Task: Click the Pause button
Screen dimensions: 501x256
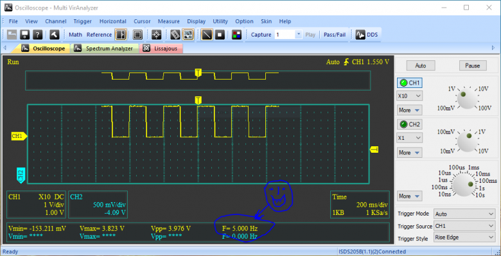Action: (x=473, y=65)
